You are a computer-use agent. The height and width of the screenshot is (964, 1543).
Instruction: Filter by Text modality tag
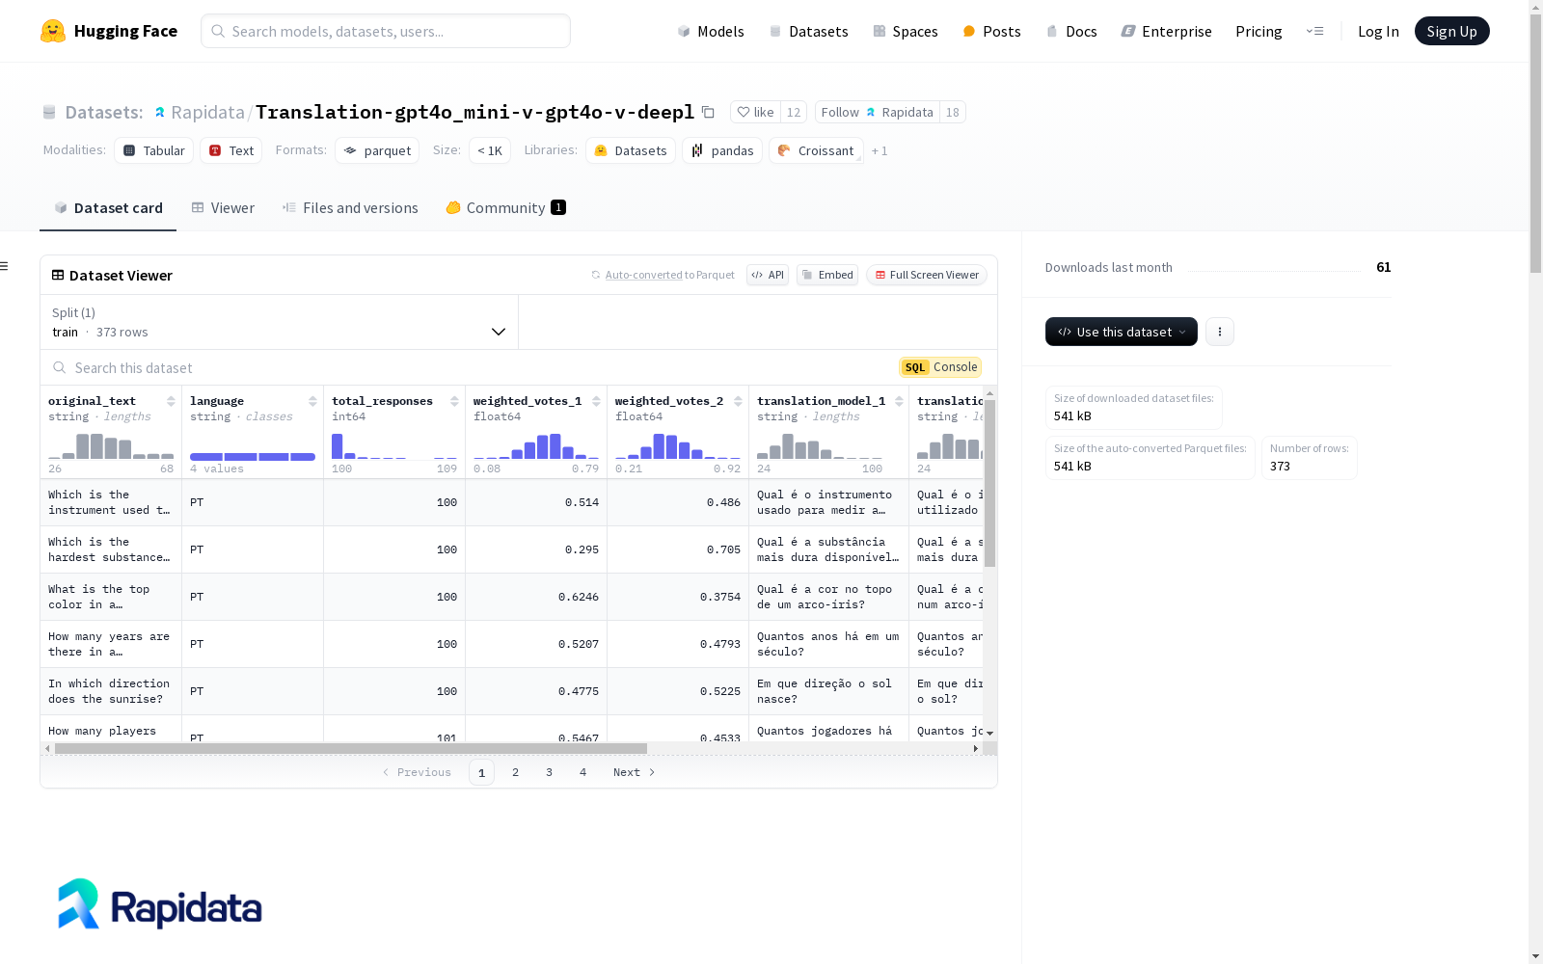click(231, 150)
